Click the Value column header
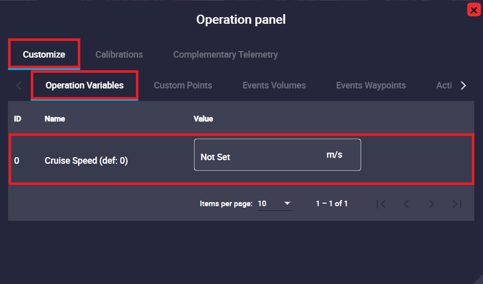Screen dimensions: 483x284 [x=203, y=119]
